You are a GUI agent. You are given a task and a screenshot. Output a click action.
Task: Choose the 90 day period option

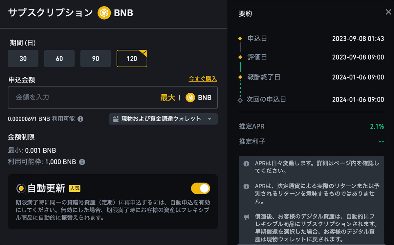(x=96, y=59)
